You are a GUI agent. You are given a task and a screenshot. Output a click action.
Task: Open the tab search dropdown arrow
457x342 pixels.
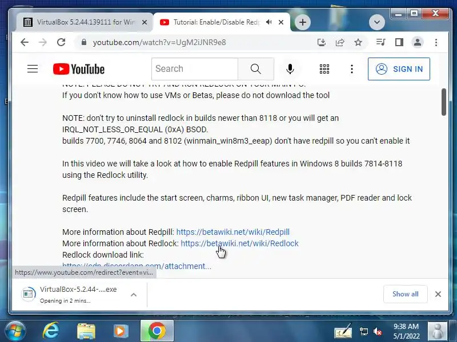(377, 22)
